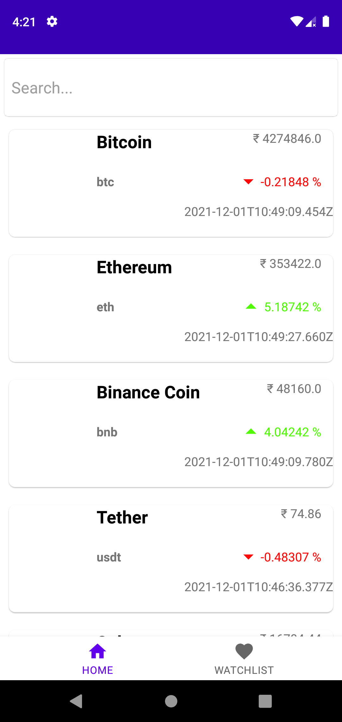Tap the Home house icon
The height and width of the screenshot is (722, 342).
click(98, 651)
